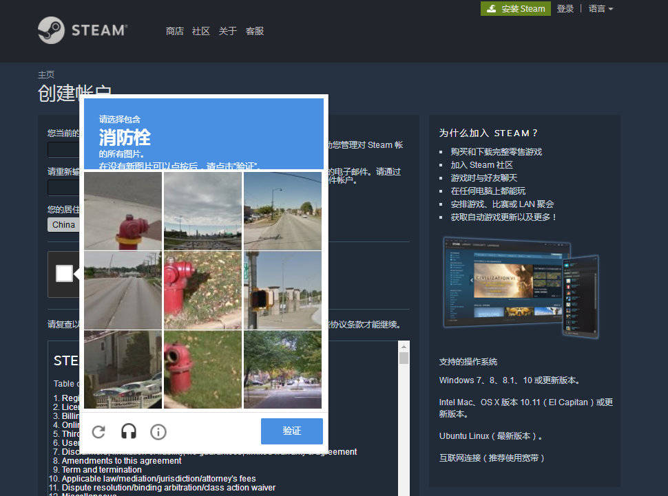Screen dimensions: 668x496
Task: Click the green 安装 Steam button
Action: 515,9
